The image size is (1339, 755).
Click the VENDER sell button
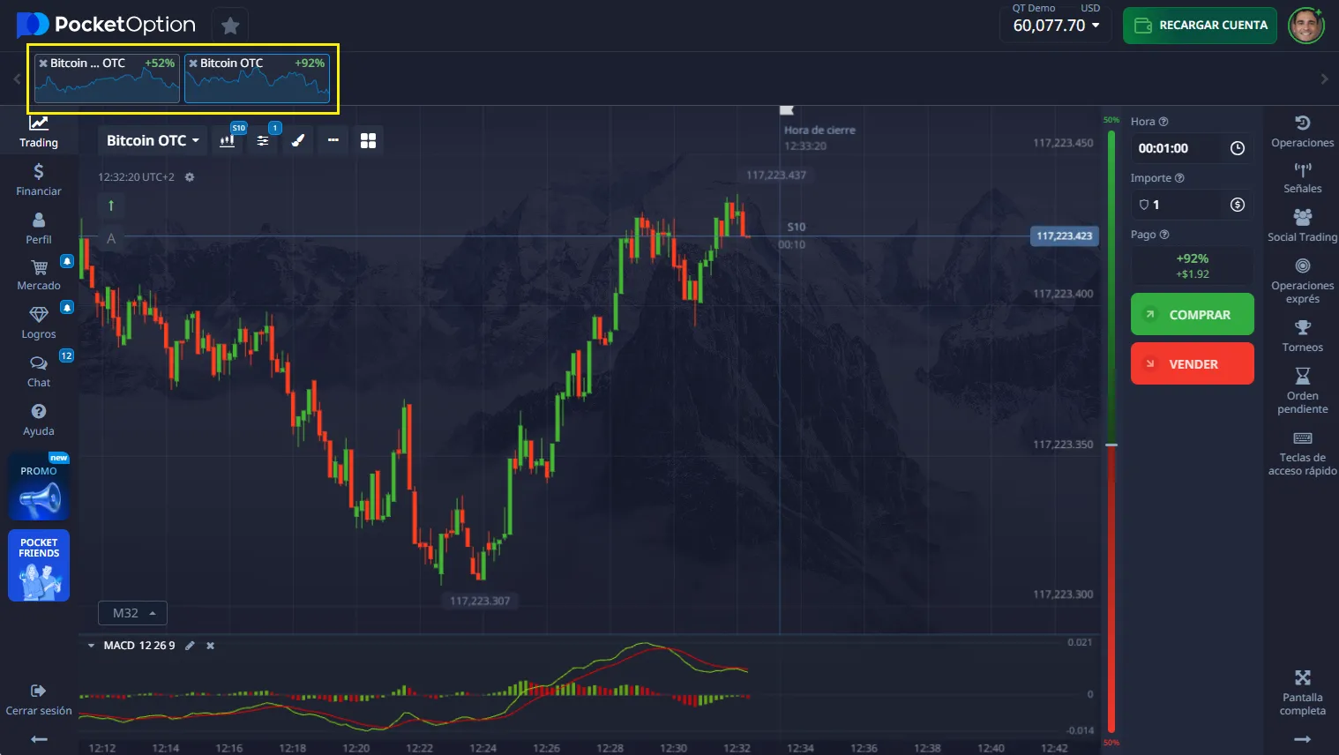[x=1193, y=363]
